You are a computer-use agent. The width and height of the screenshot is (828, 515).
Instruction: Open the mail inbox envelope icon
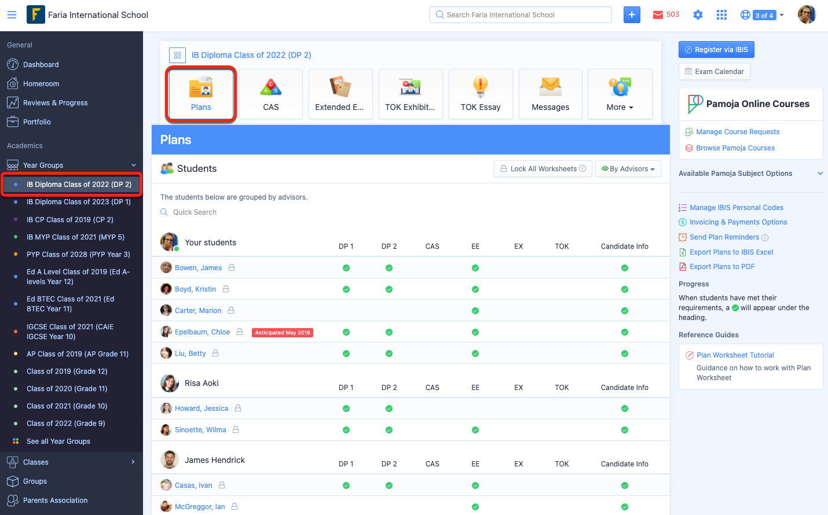click(x=658, y=15)
